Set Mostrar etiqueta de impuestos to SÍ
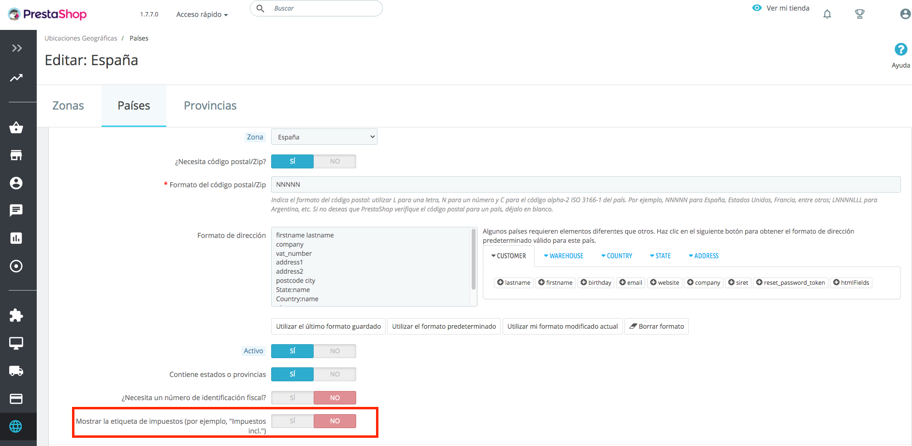This screenshot has height=446, width=912. point(292,421)
